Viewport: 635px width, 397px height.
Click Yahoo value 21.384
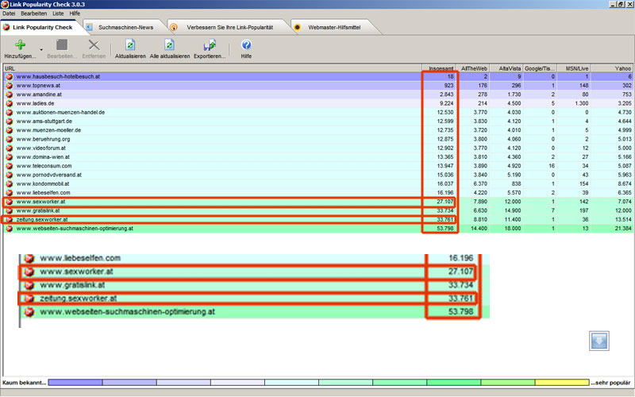623,229
